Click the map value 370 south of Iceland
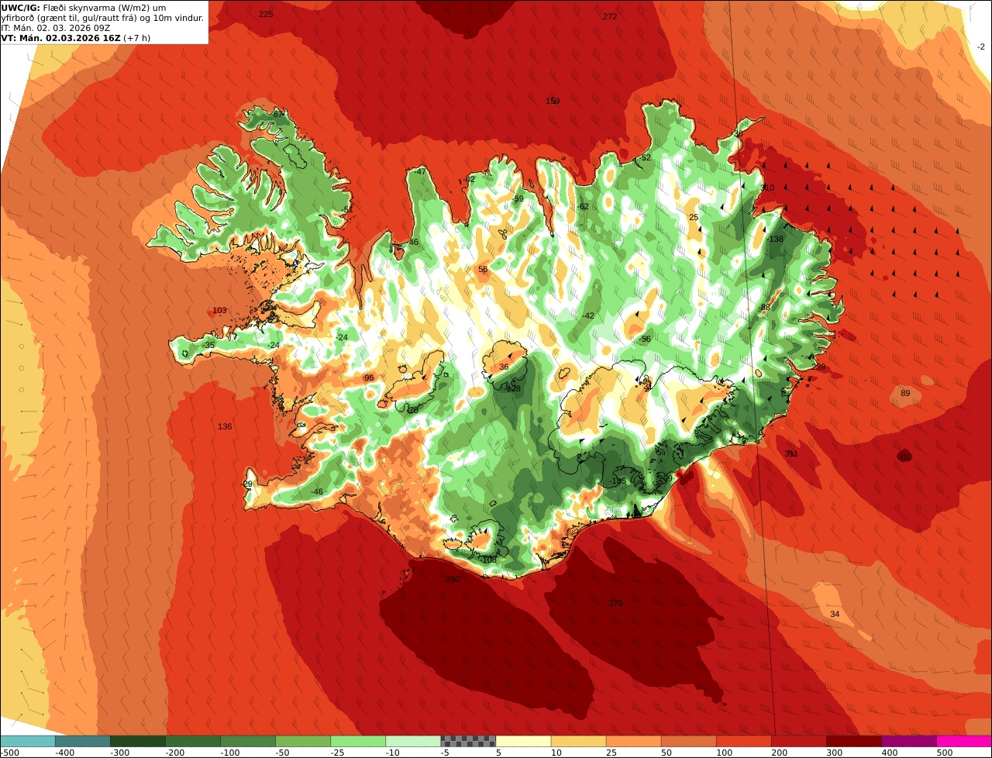 click(x=615, y=603)
